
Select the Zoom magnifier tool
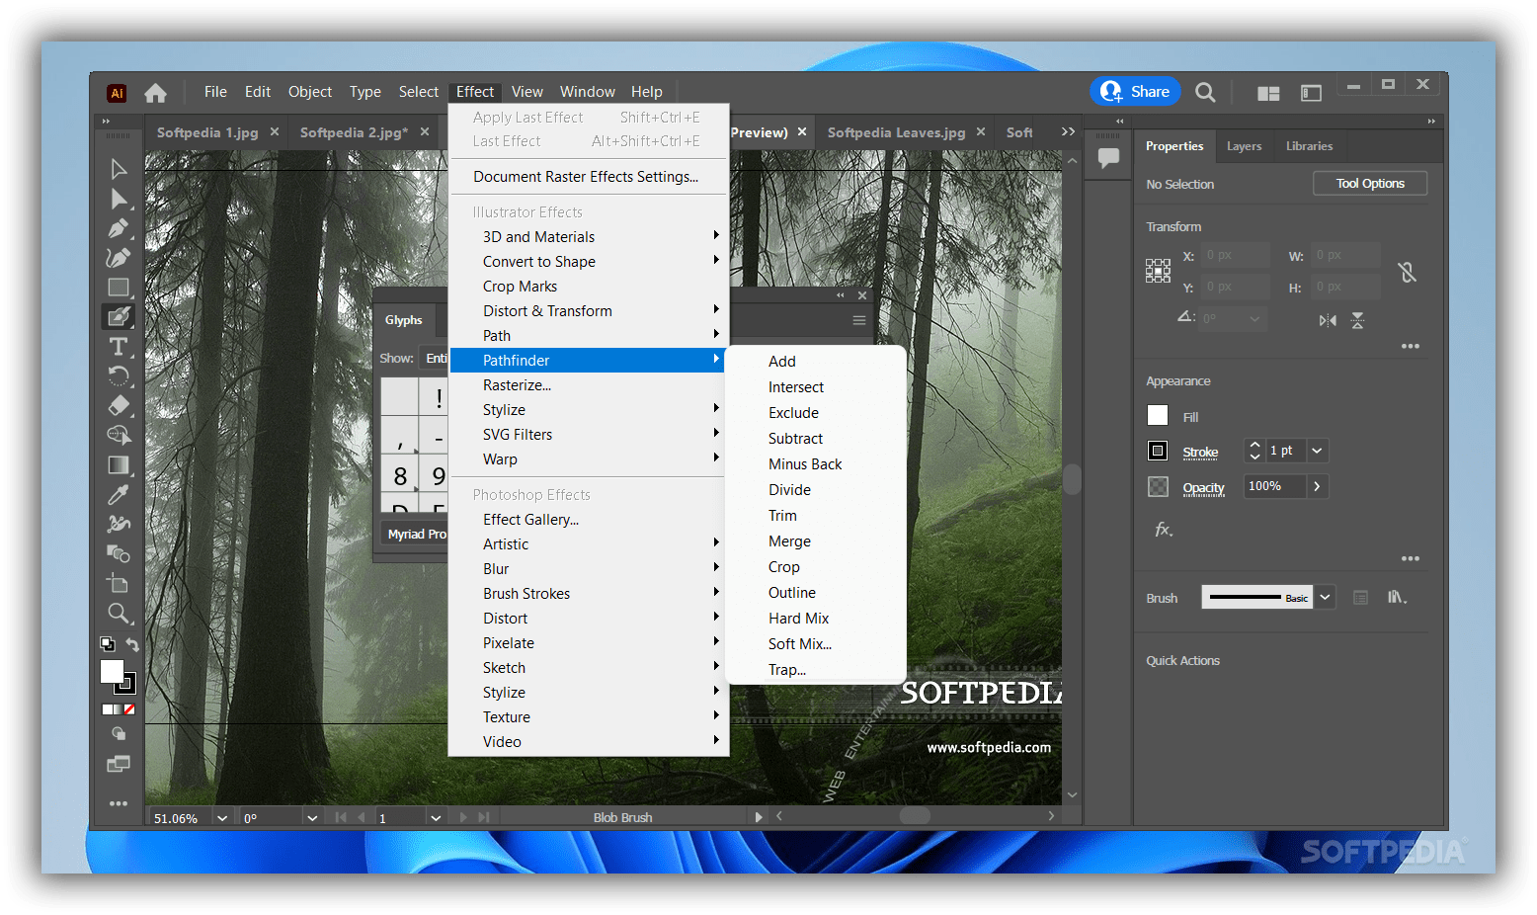click(119, 614)
